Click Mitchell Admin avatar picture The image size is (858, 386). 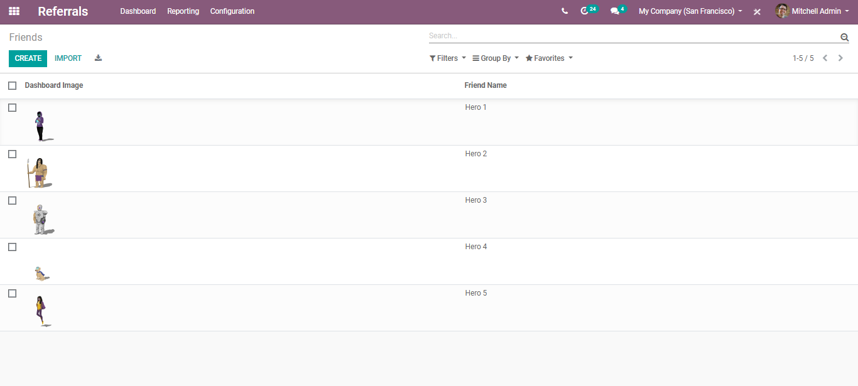click(x=782, y=11)
